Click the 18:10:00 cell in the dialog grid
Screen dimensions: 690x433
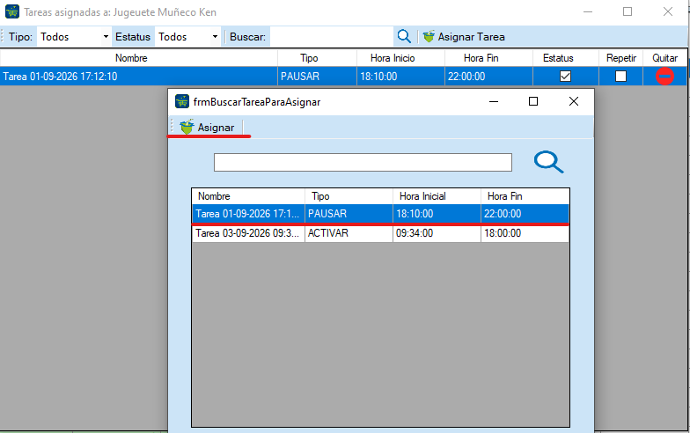click(437, 214)
